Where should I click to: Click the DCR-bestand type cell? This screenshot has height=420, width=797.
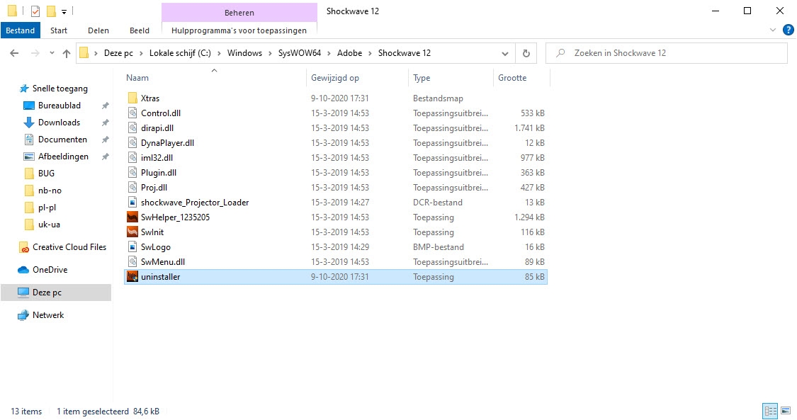point(438,202)
